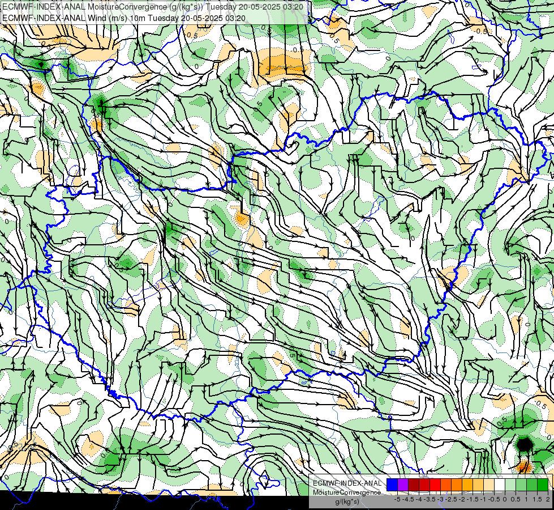The width and height of the screenshot is (554, 510).
Task: Click the 'g/(kg*s)' unit label in legend
Action: 347,502
